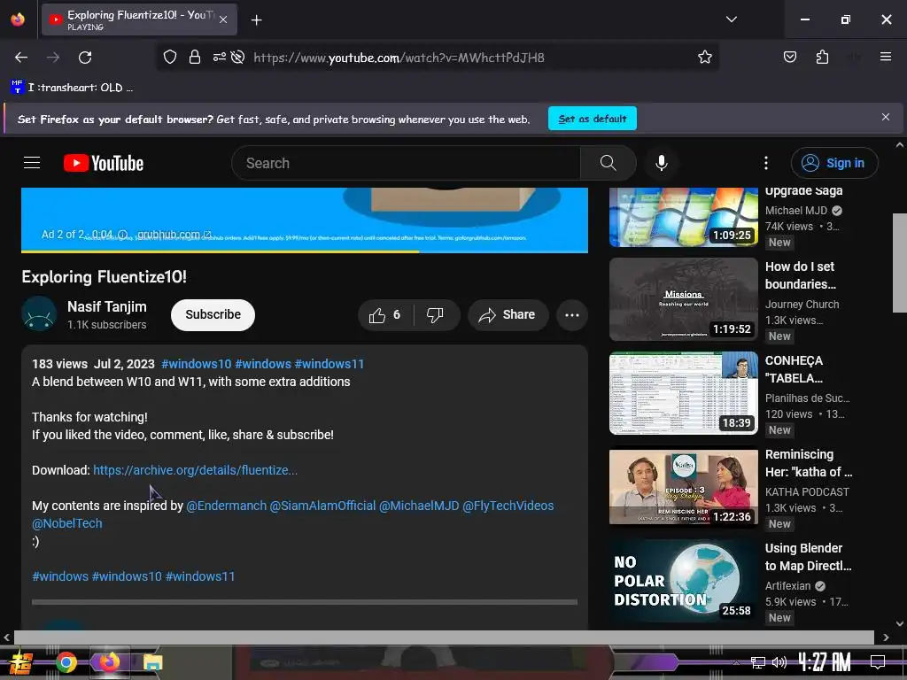Start voice search with microphone icon
The width and height of the screenshot is (907, 680).
coord(662,163)
